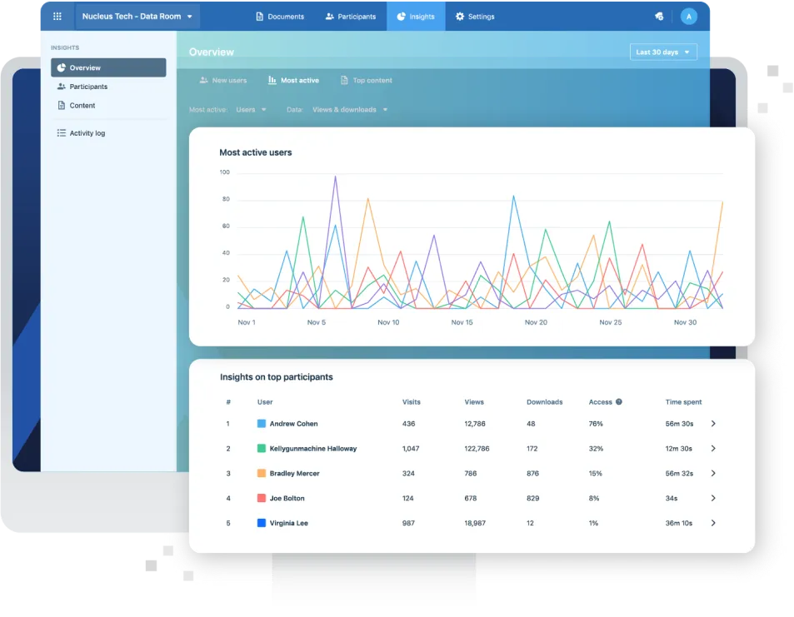Click the Content sidebar document icon
Image resolution: width=794 pixels, height=617 pixels.
click(x=62, y=105)
